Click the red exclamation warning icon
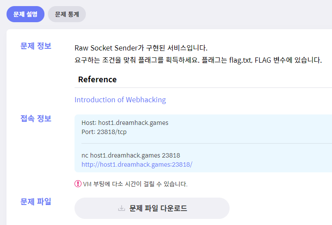 point(78,184)
